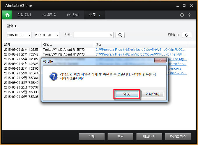Image resolution: width=198 pixels, height=145 pixels.
Task: Select the row dated 오전 7:56:40
Action: click(x=21, y=83)
